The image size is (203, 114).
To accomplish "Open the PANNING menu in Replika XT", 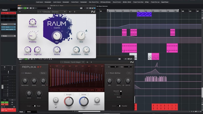I will [x=63, y=90].
